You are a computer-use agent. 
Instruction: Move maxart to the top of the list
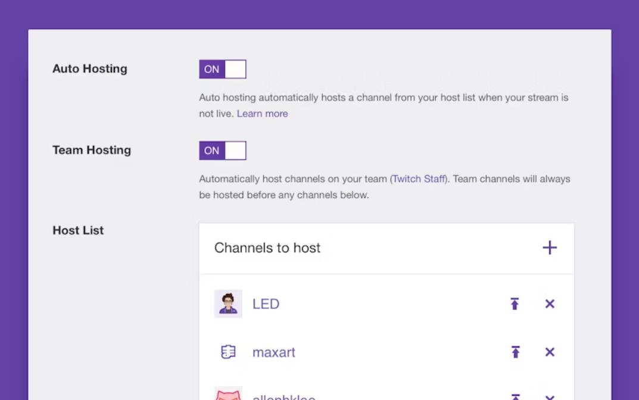(x=515, y=352)
